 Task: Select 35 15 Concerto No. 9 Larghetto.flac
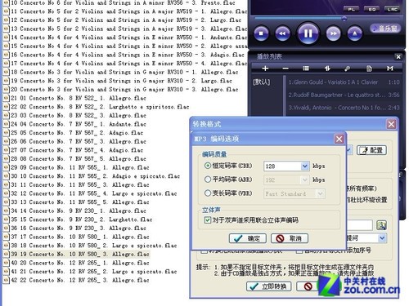pos(82,220)
